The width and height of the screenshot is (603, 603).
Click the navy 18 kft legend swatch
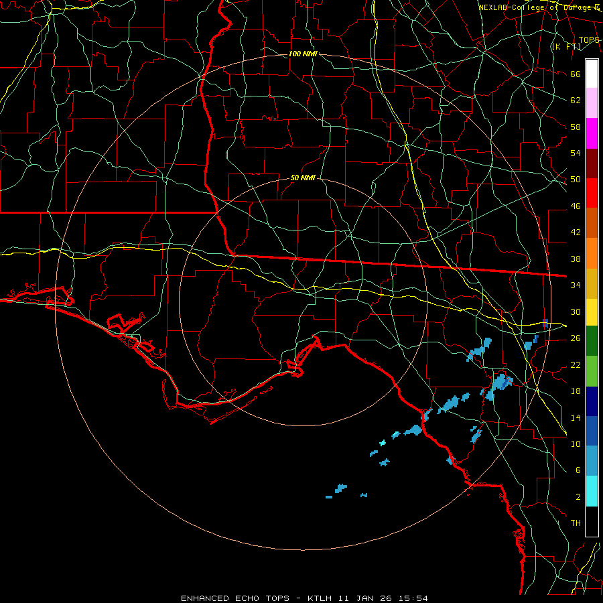[592, 401]
